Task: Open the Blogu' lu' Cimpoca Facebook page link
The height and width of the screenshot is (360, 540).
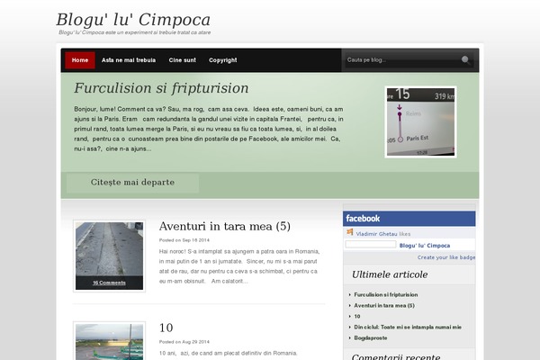Action: point(425,246)
